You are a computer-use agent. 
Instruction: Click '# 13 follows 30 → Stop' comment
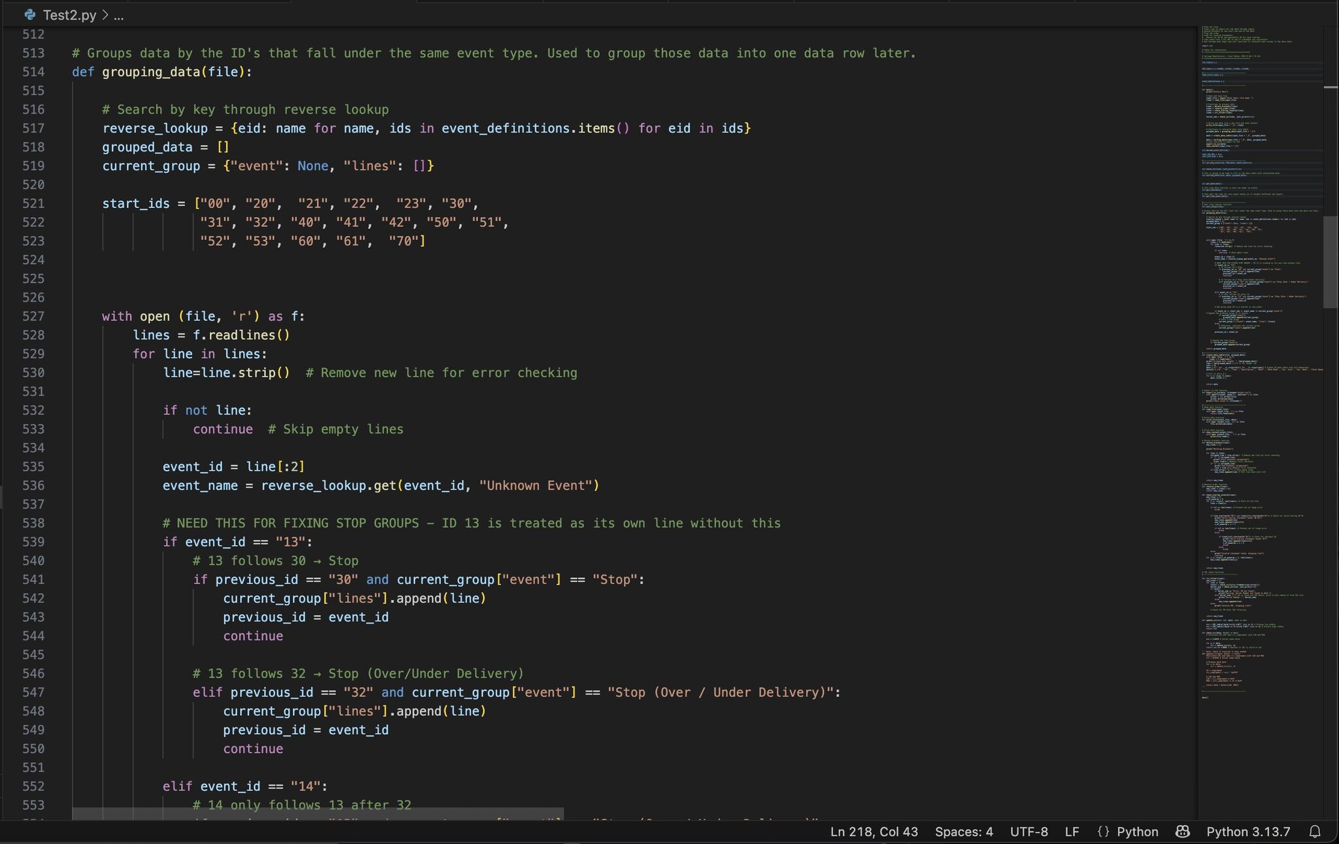pyautogui.click(x=275, y=561)
